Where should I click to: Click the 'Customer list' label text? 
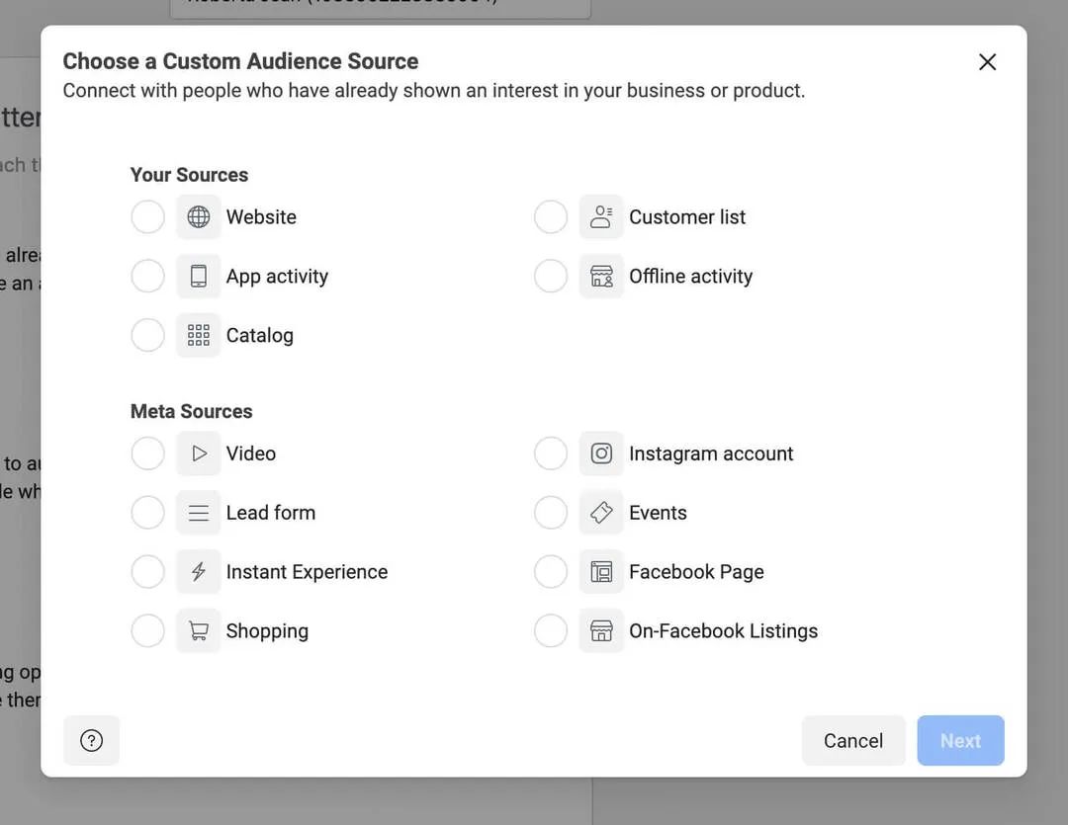tap(687, 217)
